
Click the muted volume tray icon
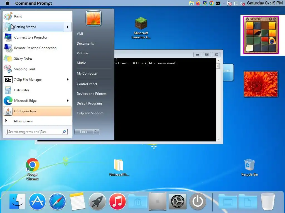click(x=243, y=3)
